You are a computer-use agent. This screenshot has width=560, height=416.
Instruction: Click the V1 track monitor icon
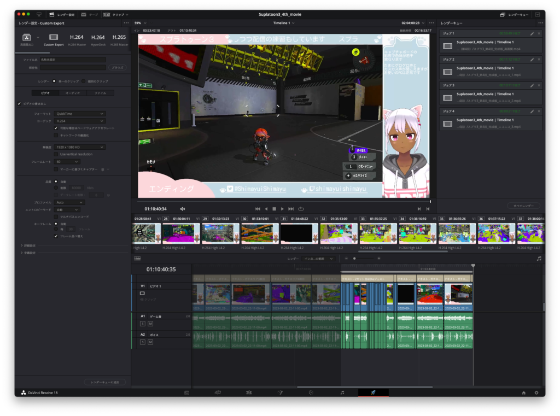tap(143, 293)
